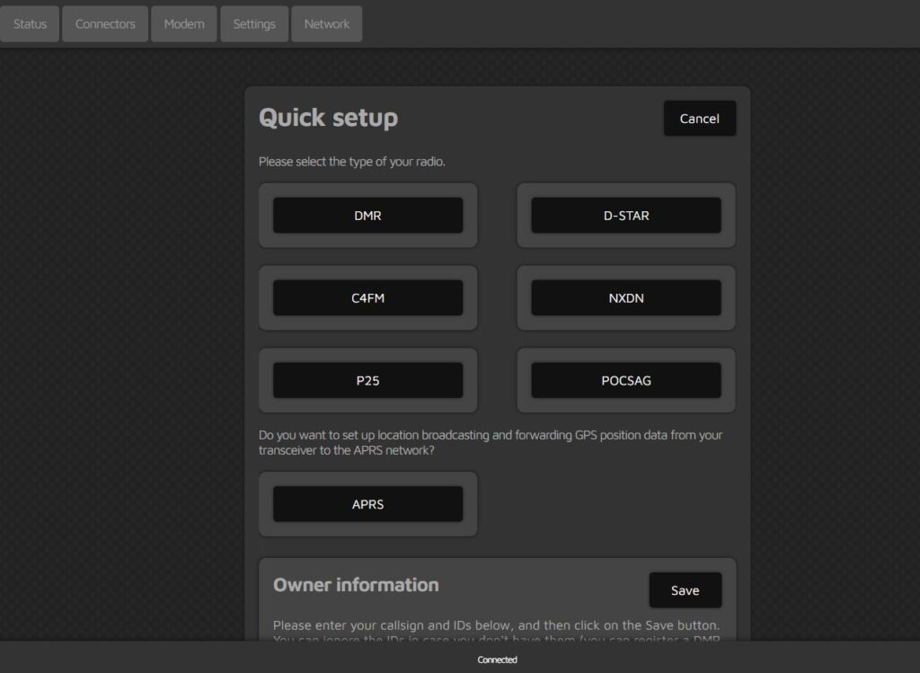Click the callsign instructions paragraph
Image resolution: width=920 pixels, height=673 pixels.
pos(496,625)
